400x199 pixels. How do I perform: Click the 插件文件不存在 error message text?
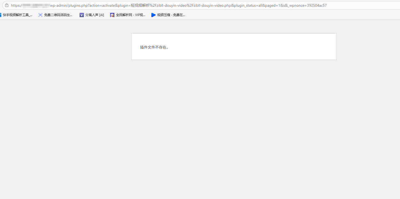point(154,47)
